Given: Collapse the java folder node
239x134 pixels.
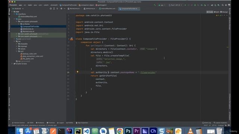Looking at the screenshot, I should (x=14, y=19).
